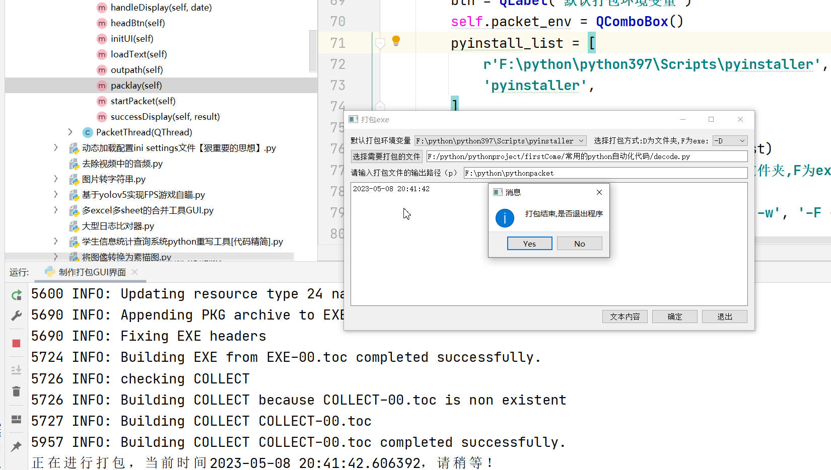Click the fold marker on line 71
Viewport: 831px width, 470px height.
pos(380,44)
